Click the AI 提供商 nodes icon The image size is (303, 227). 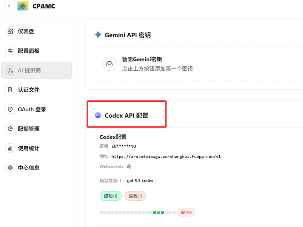click(10, 70)
